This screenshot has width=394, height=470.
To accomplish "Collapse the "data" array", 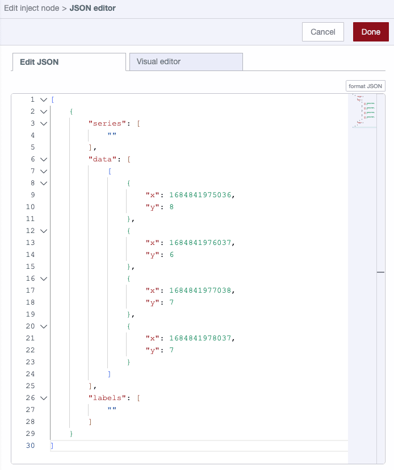I will coord(44,159).
